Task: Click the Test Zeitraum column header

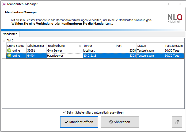Action: [174, 46]
